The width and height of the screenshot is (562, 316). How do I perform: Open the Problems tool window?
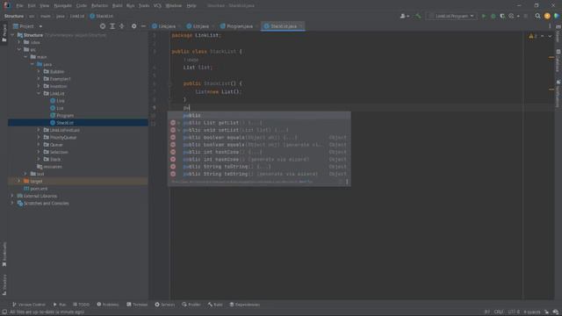(107, 305)
